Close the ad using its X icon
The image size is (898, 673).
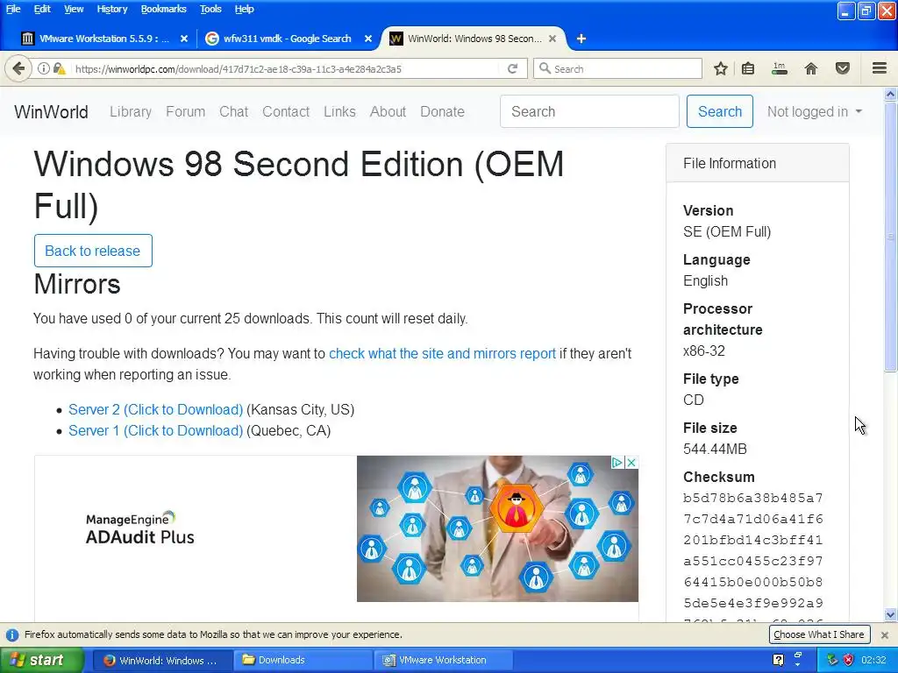pyautogui.click(x=631, y=463)
